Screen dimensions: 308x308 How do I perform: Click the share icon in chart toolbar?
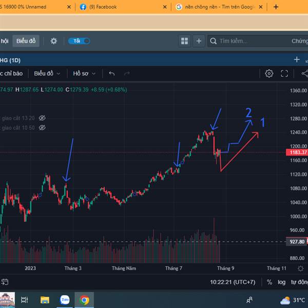pyautogui.click(x=304, y=73)
